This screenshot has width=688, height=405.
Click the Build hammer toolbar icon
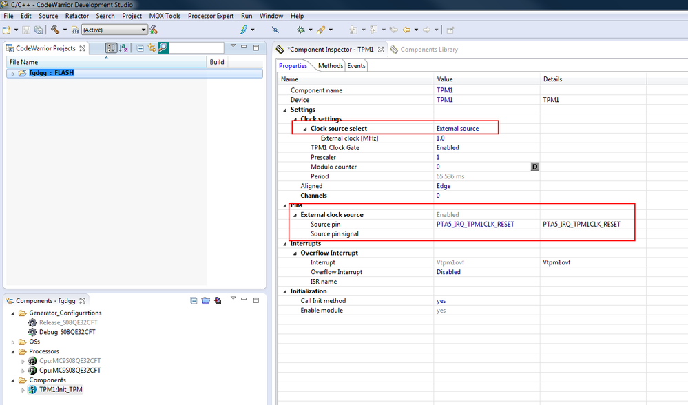point(55,30)
